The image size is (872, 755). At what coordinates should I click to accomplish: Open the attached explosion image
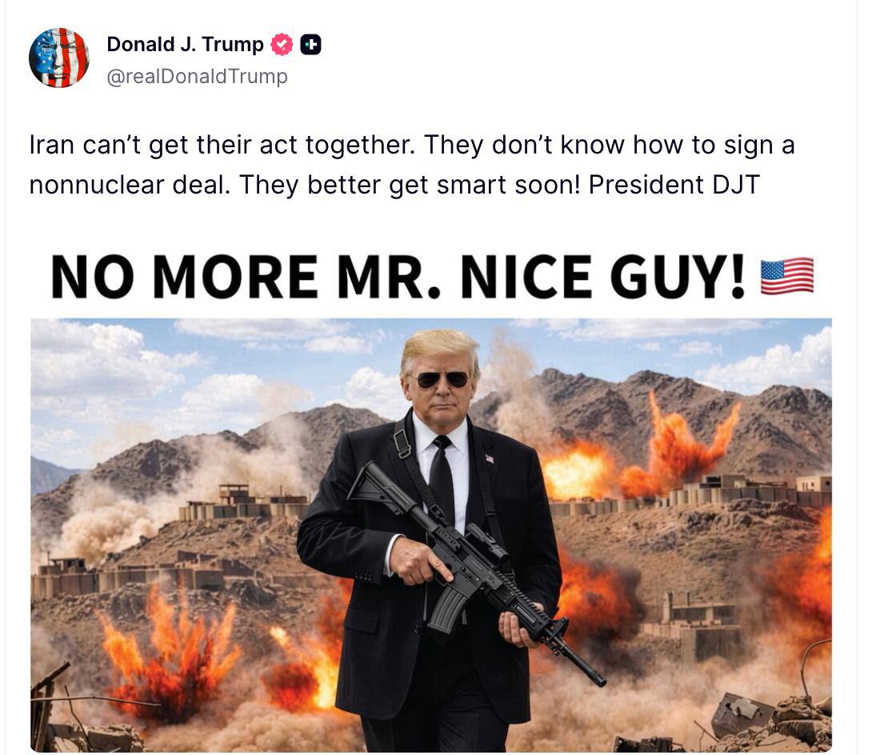point(431,535)
